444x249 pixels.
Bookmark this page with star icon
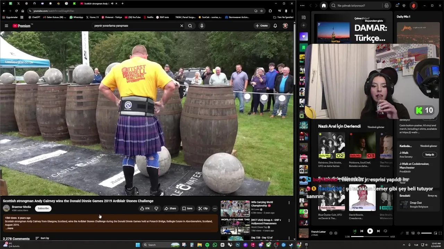tap(262, 11)
